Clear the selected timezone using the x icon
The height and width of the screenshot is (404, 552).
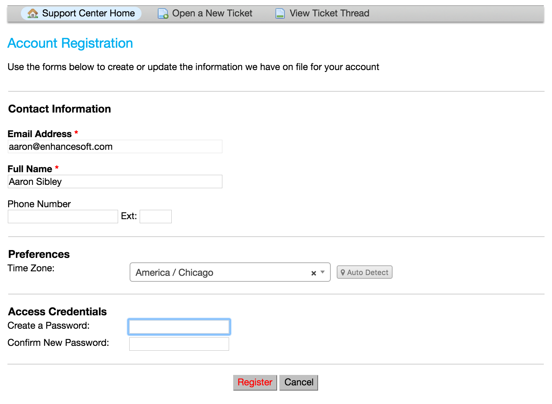click(x=313, y=273)
